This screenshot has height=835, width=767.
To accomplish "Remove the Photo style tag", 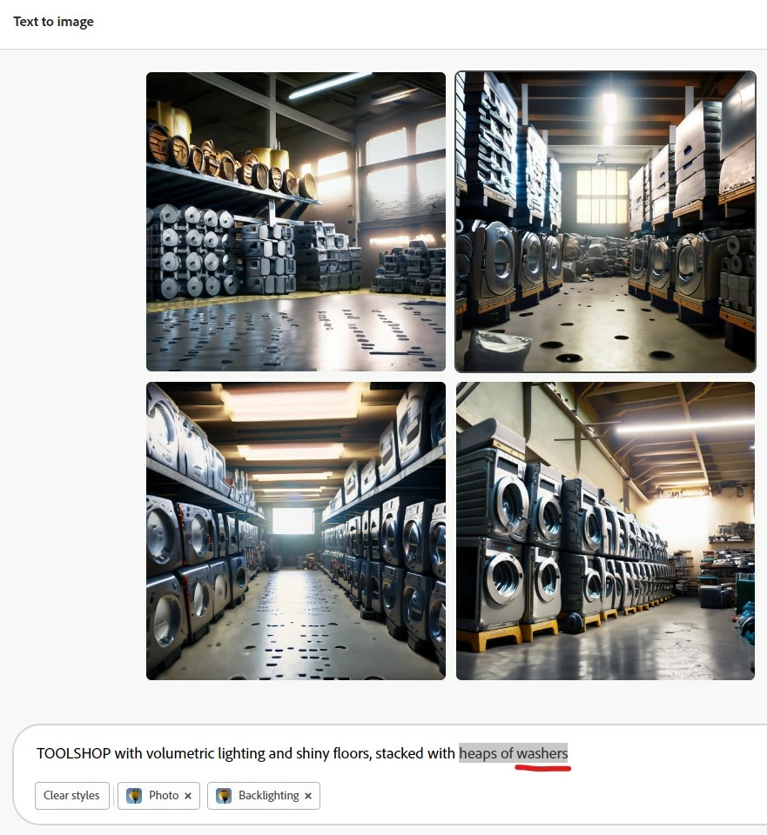I will click(x=188, y=796).
